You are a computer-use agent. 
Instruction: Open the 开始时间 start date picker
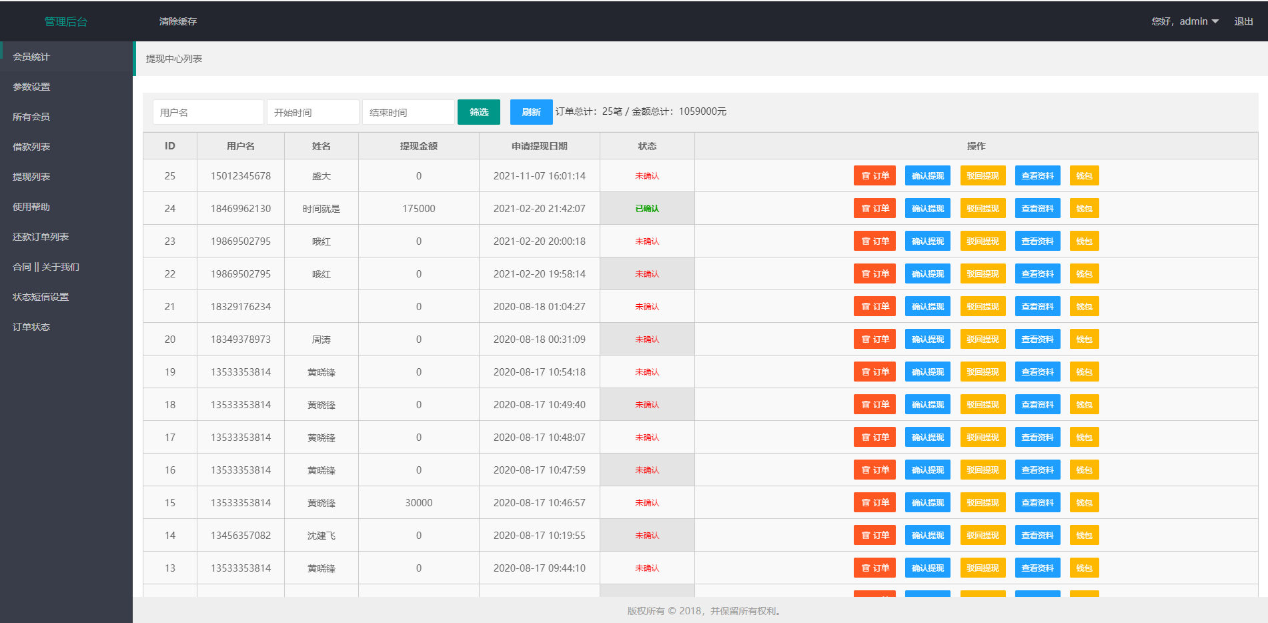[x=313, y=112]
